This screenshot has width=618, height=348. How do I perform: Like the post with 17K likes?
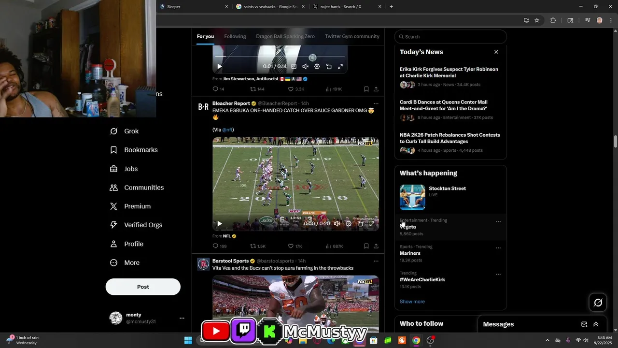(295, 246)
